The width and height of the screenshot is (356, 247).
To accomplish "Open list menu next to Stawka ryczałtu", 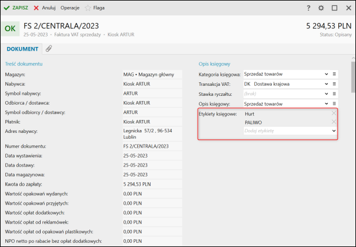I will pos(334,94).
